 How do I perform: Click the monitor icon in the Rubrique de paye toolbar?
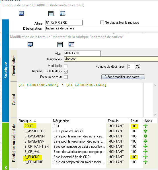click(21, 13)
